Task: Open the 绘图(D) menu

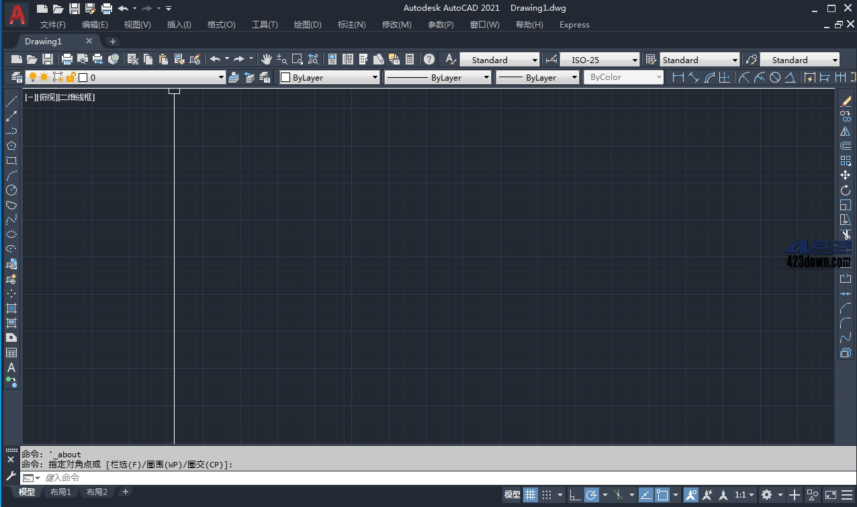Action: (x=307, y=24)
